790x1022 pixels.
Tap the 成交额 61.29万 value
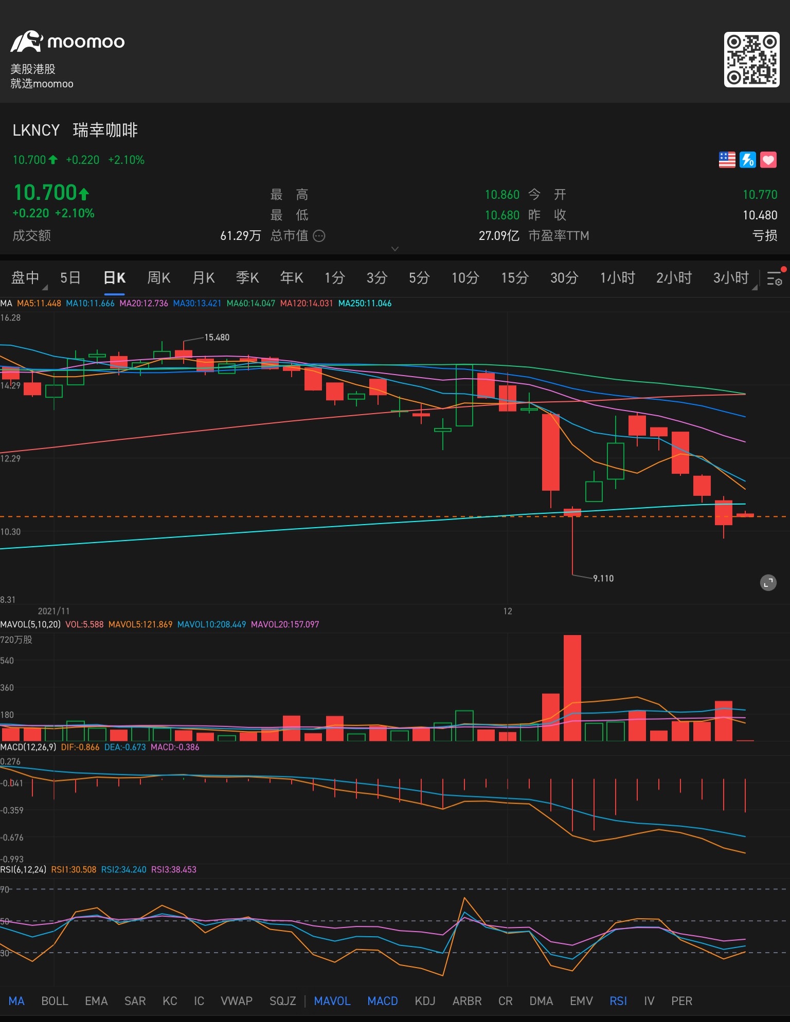(240, 235)
